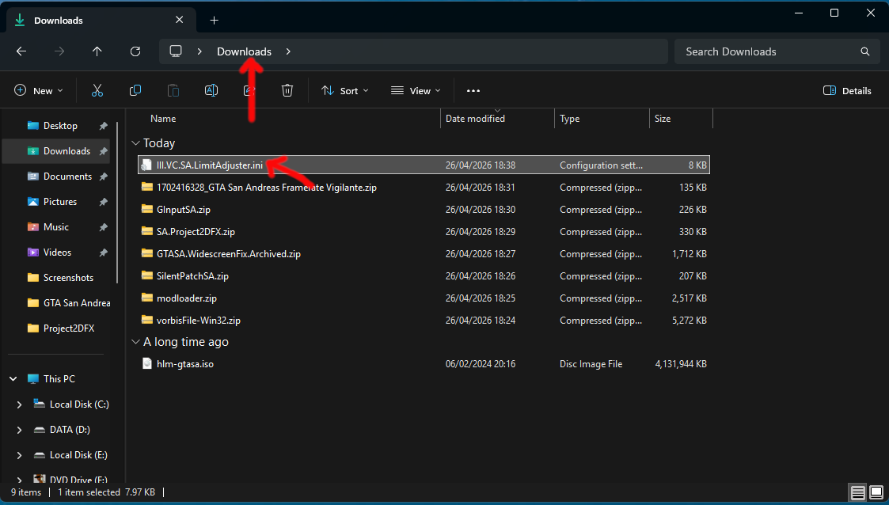The image size is (889, 505).
Task: Open the View dropdown
Action: (x=416, y=91)
